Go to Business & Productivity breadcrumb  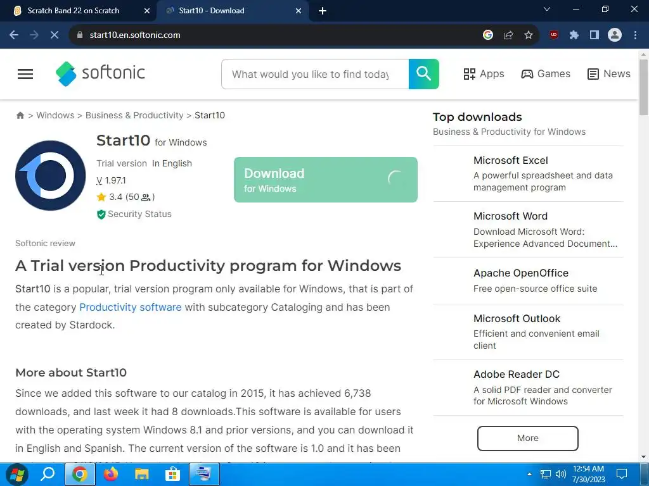(134, 115)
